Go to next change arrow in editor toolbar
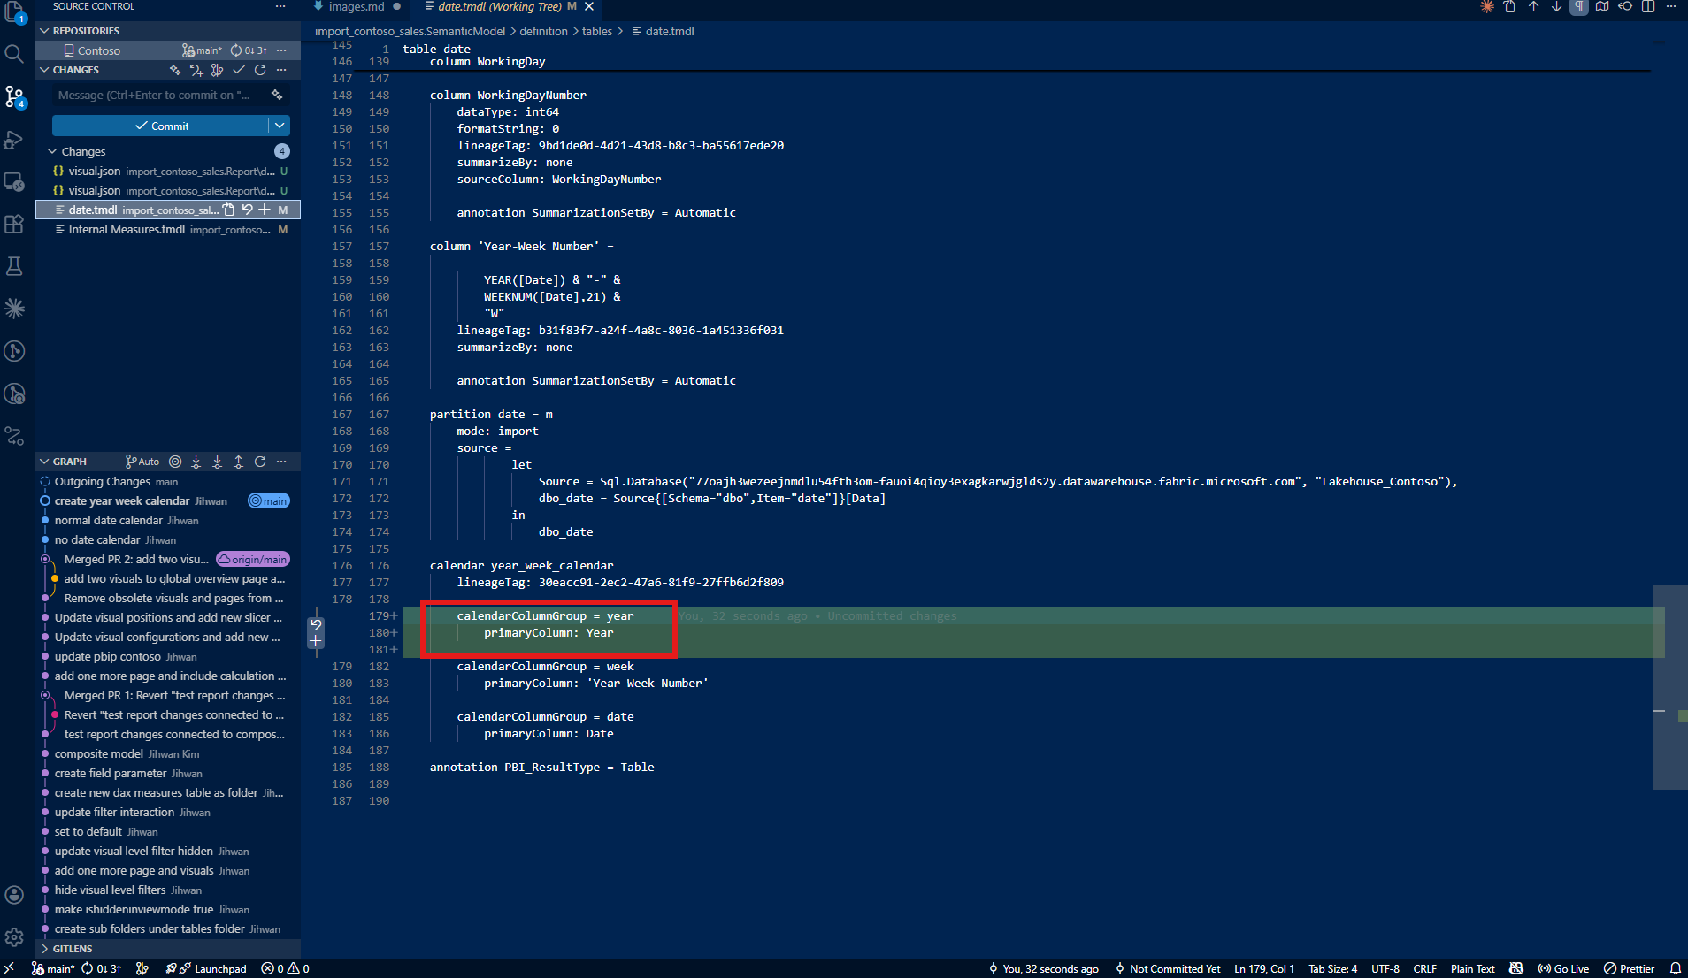 tap(1557, 7)
